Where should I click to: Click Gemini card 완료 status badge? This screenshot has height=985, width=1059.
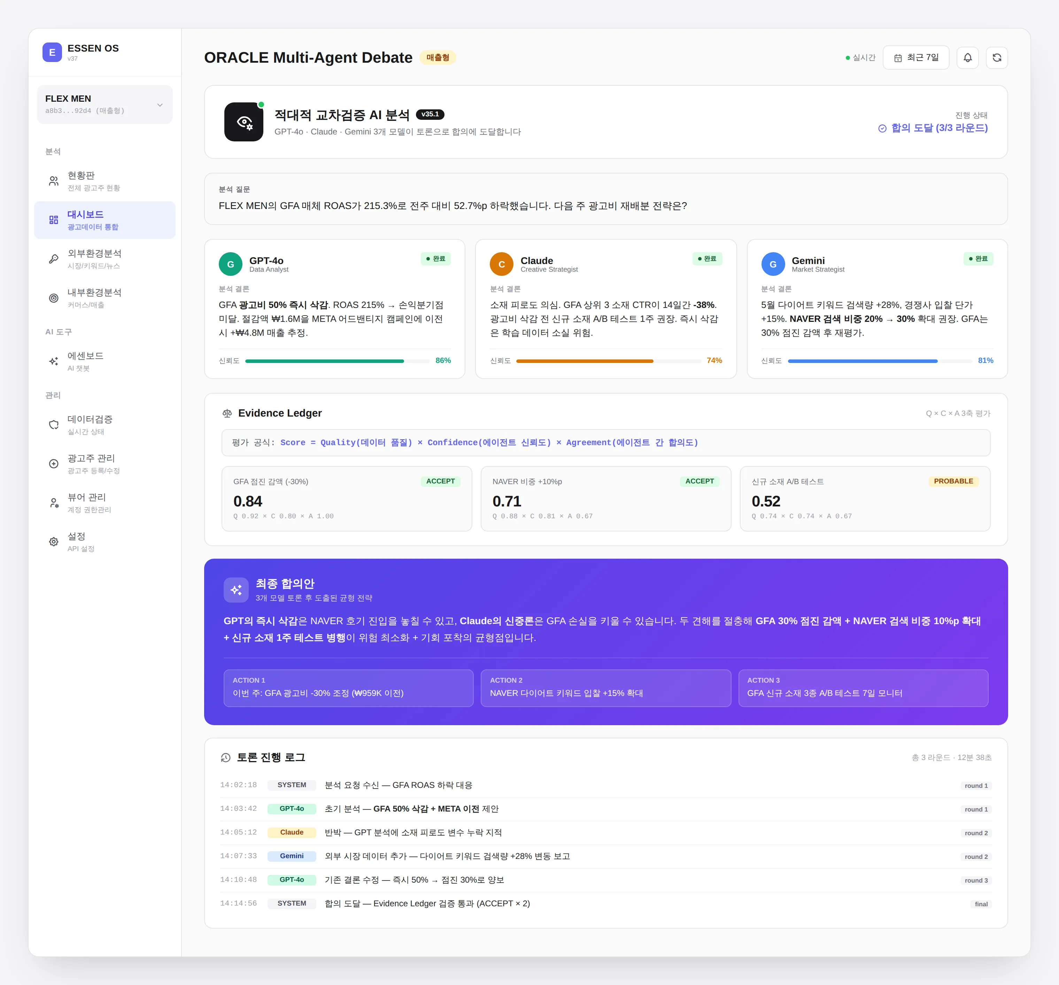click(978, 258)
